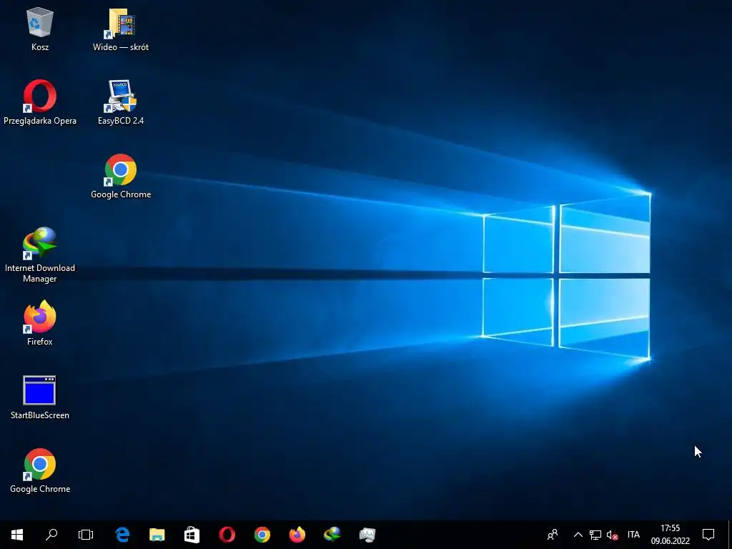Open the People icon in system tray
Image resolution: width=732 pixels, height=549 pixels.
click(553, 535)
